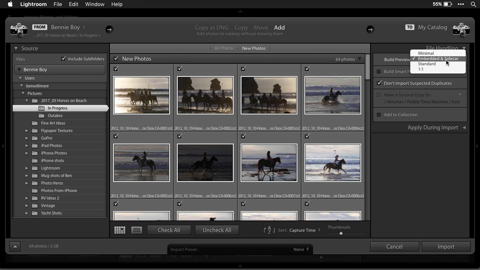The height and width of the screenshot is (270, 480).
Task: Collapse the 64 photos group triangle
Action: [360, 59]
